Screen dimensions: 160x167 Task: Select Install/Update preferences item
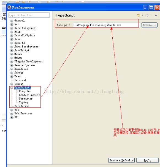pyautogui.click(x=25, y=36)
